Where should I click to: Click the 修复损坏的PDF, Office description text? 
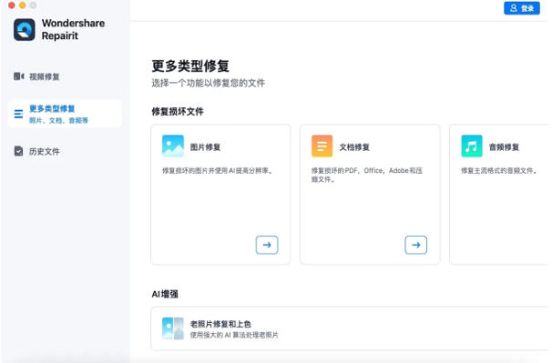point(367,175)
